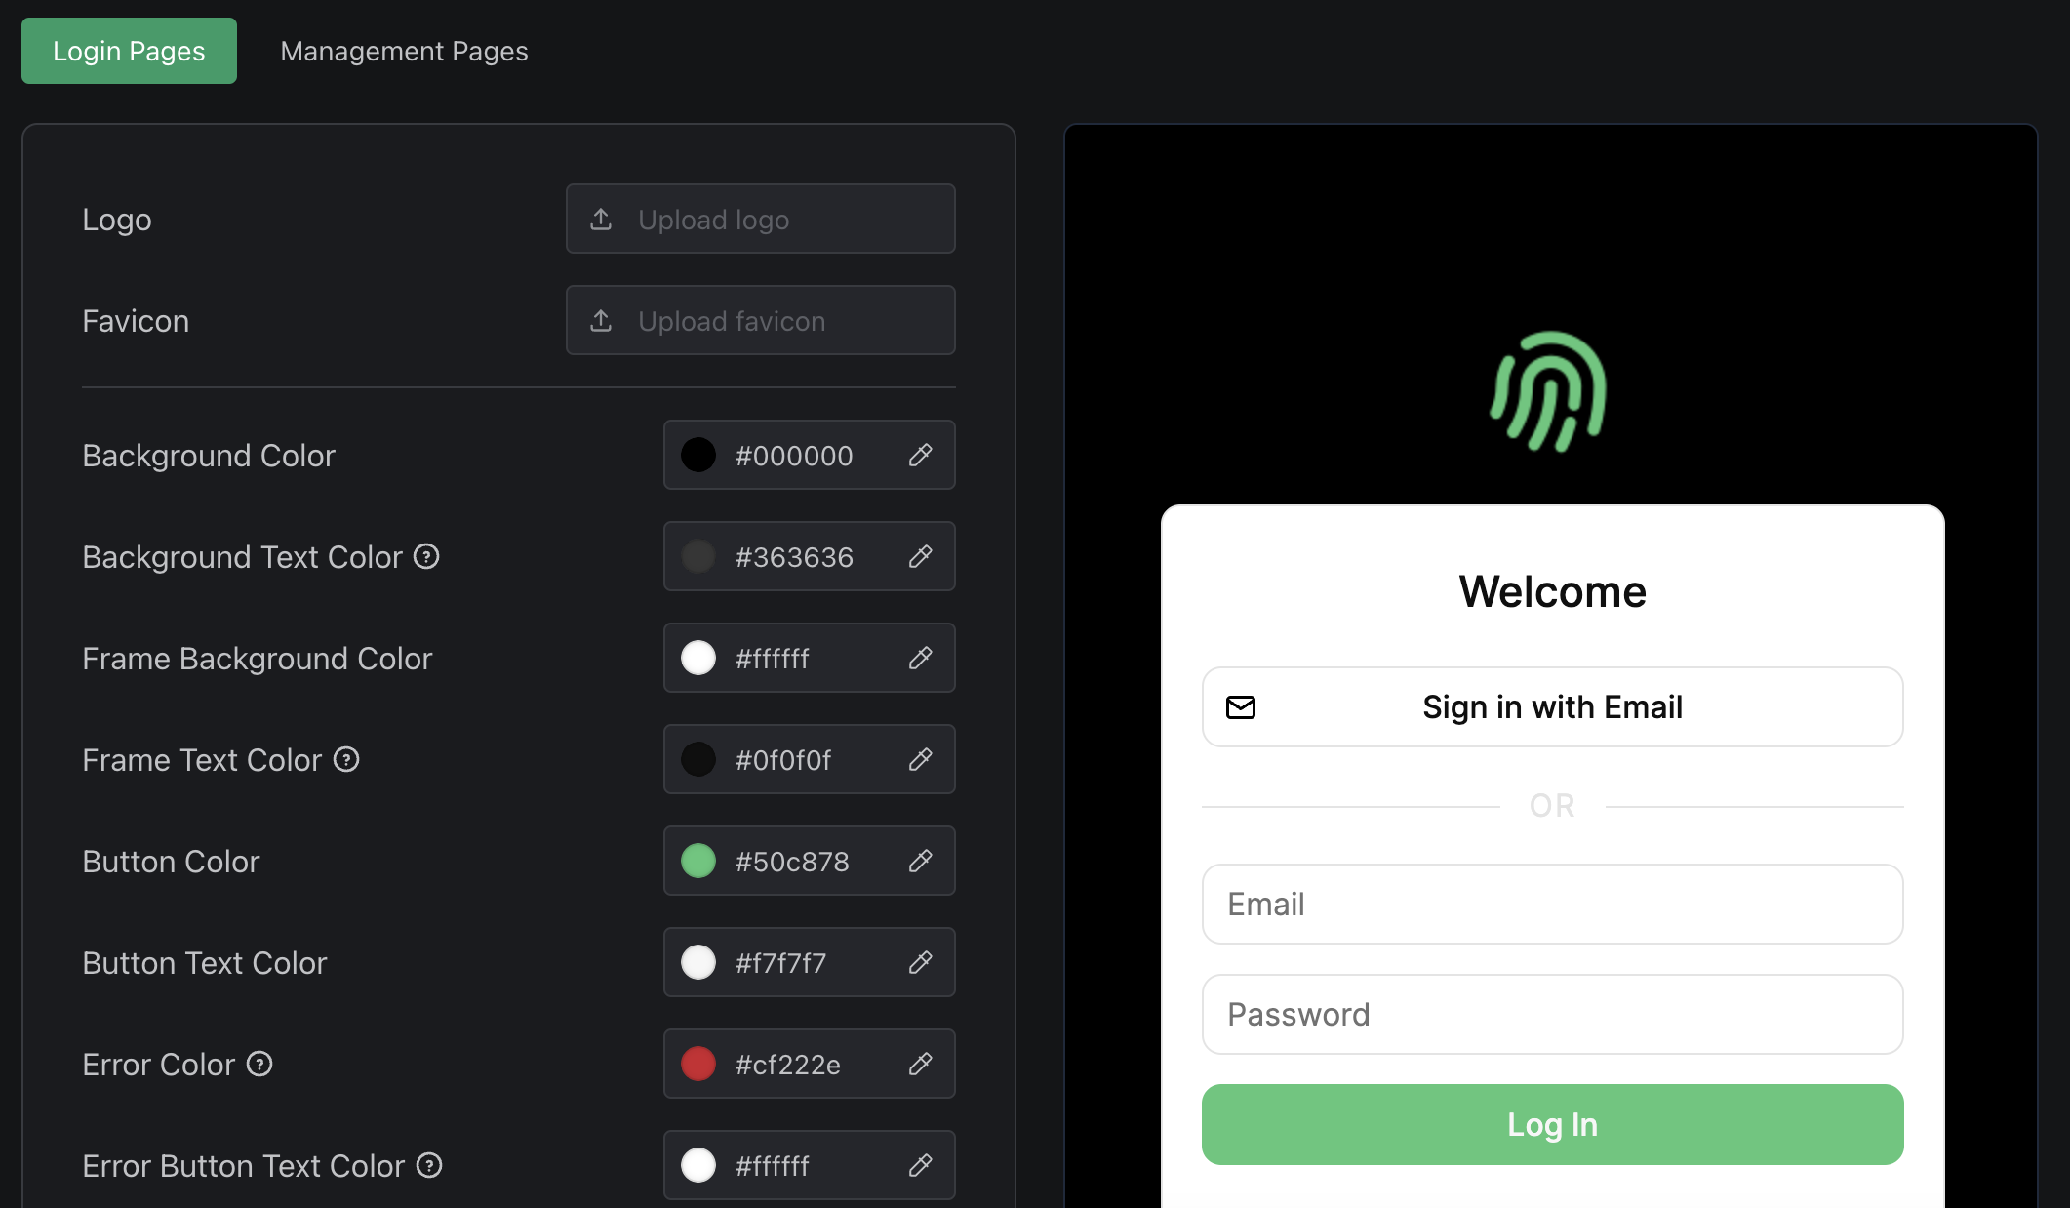
Task: Open the eyedropper for Background Text Color
Action: (920, 556)
